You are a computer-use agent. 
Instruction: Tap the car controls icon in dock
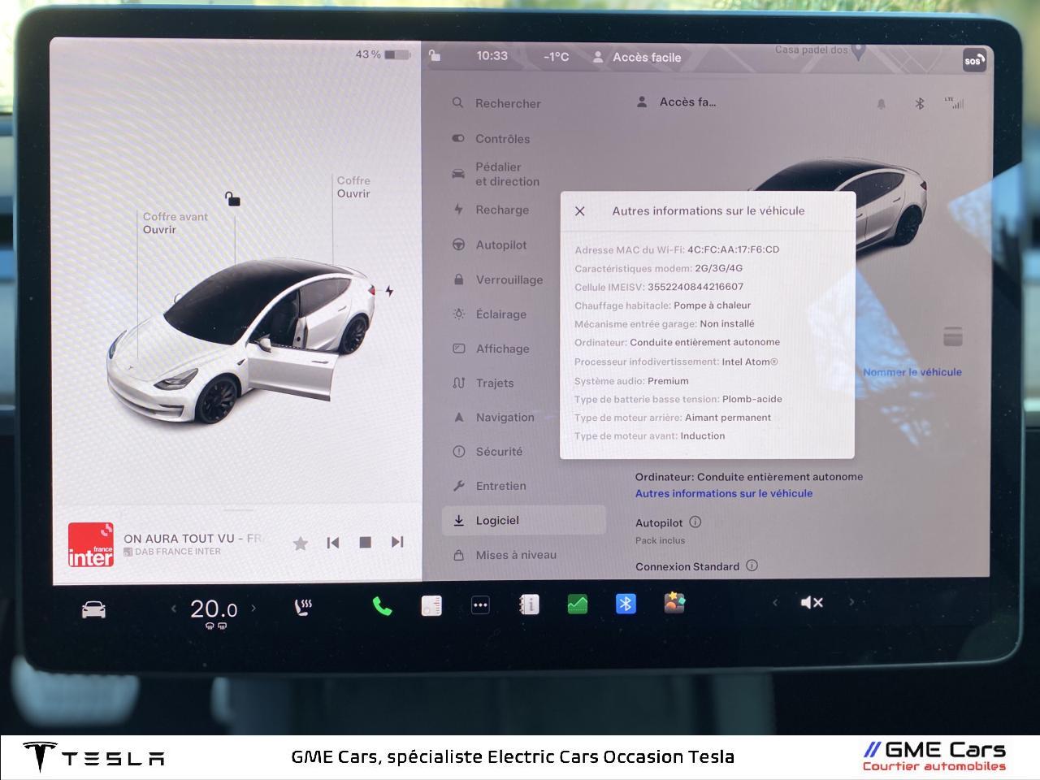[x=93, y=609]
